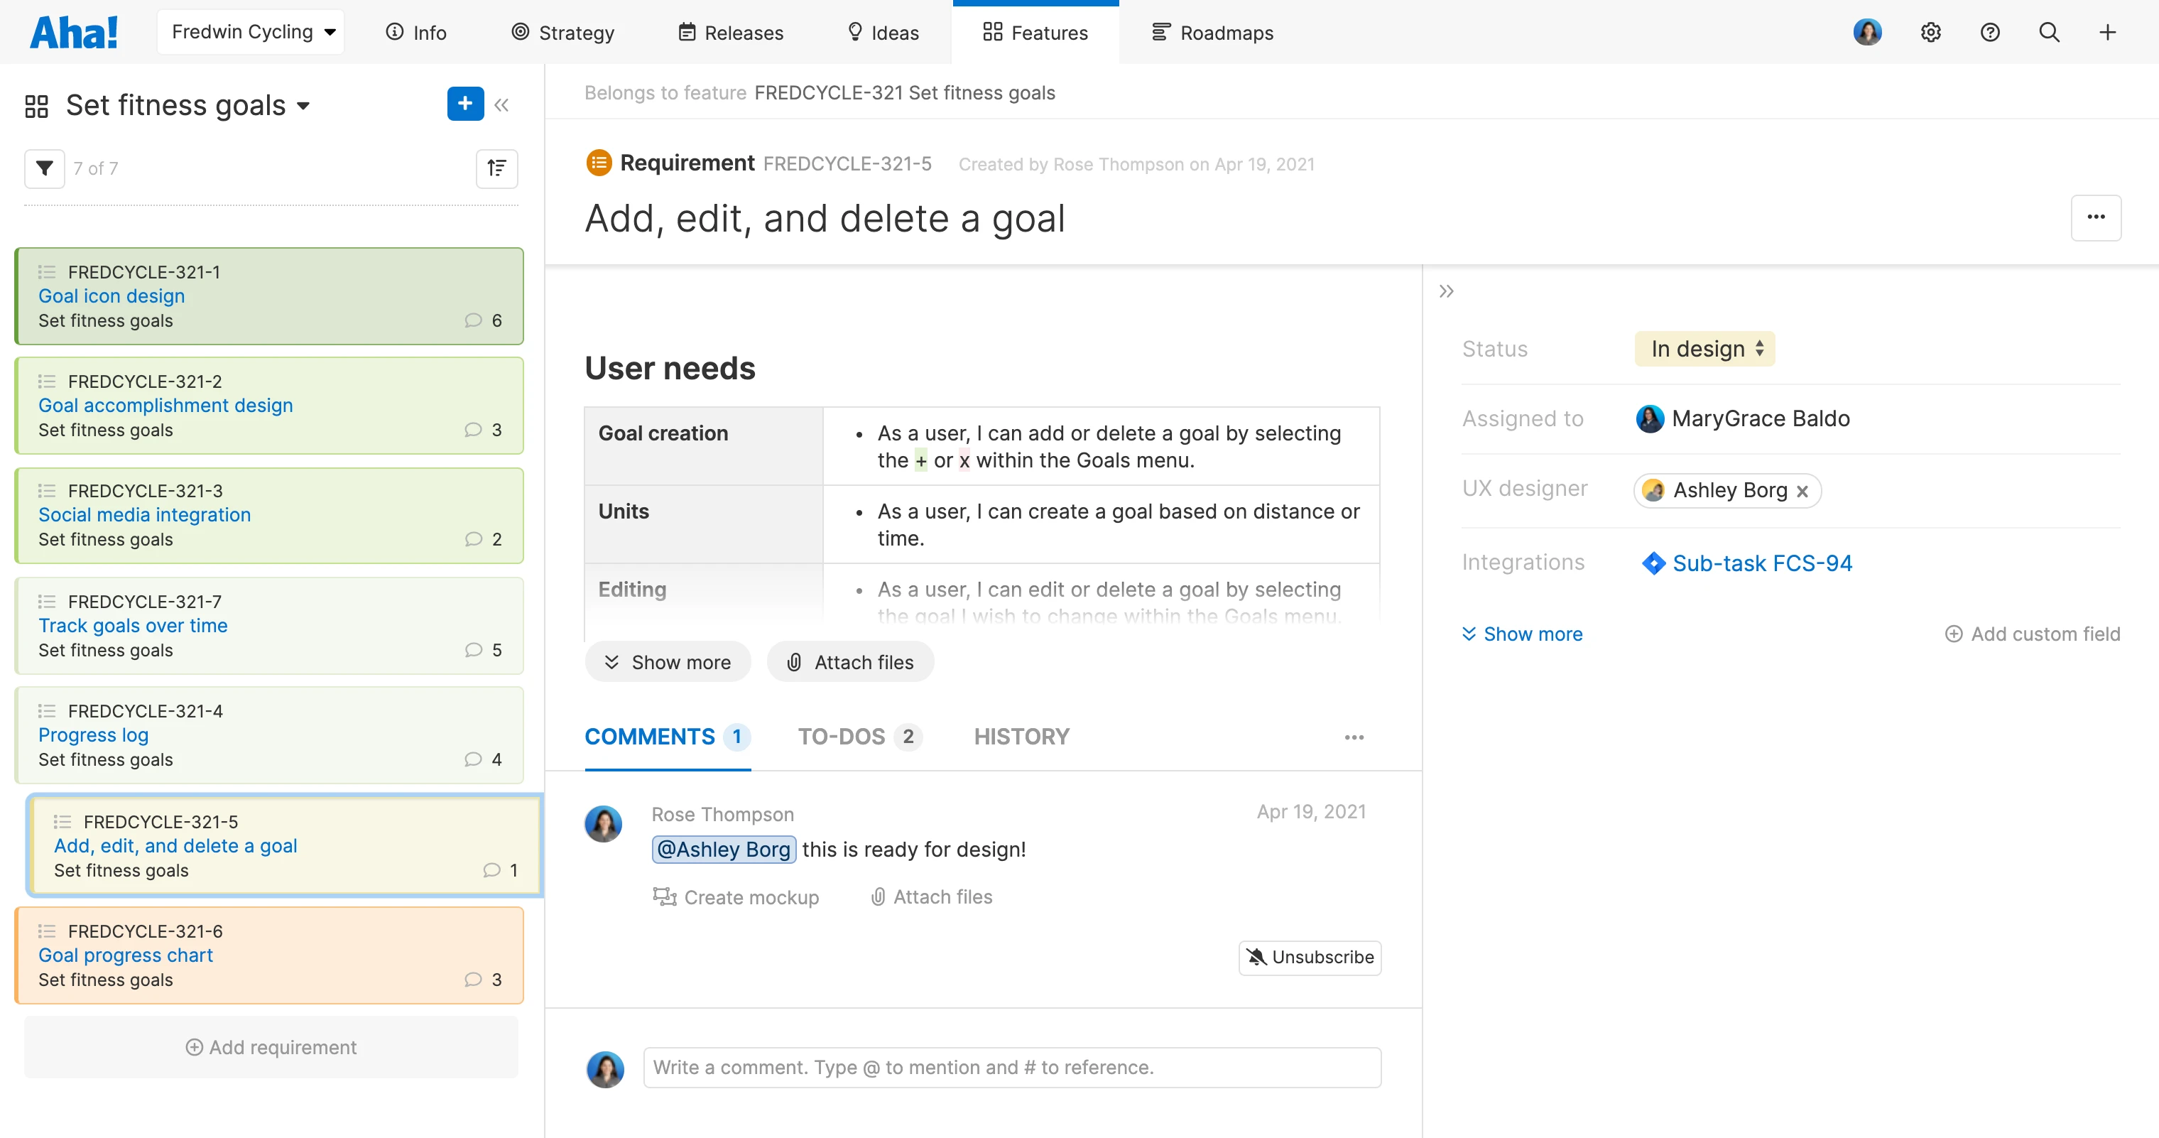Click Add requirement button

(x=271, y=1046)
